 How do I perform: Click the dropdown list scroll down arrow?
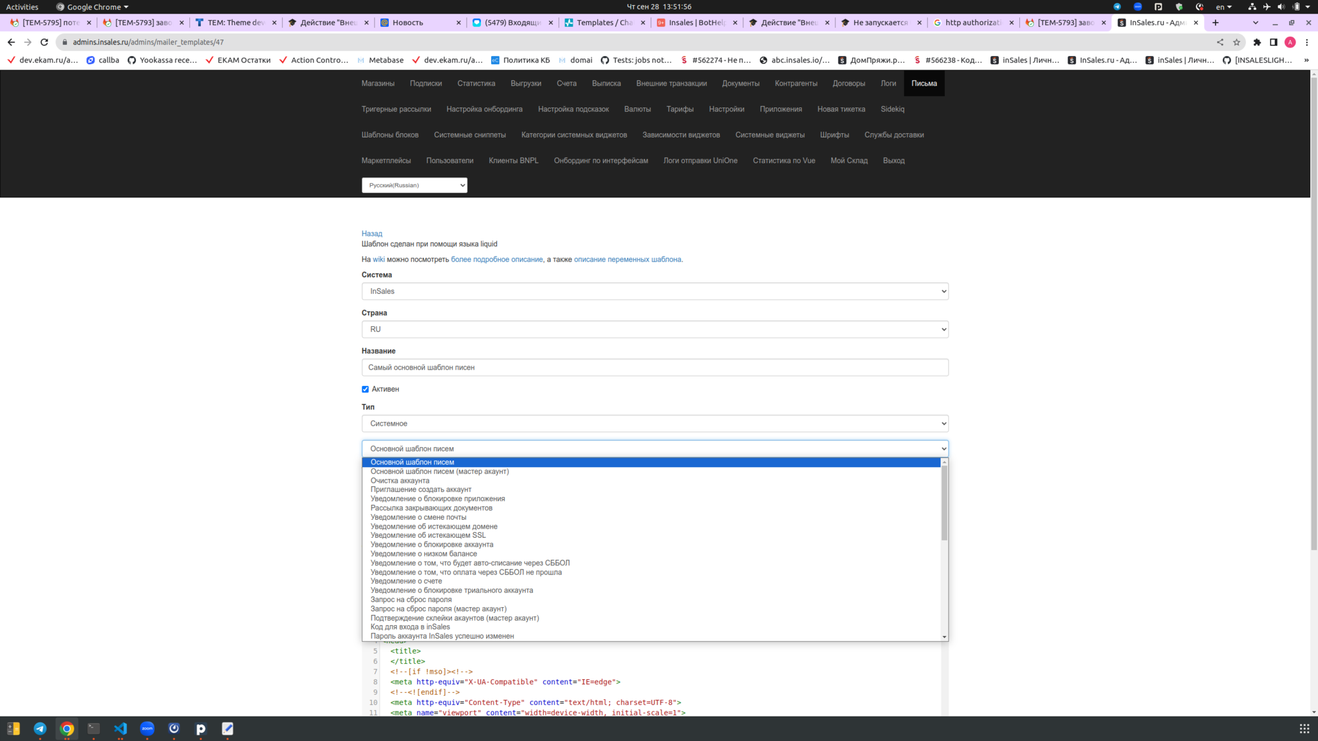[x=944, y=637]
